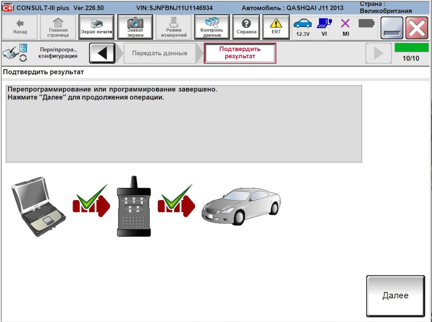Click the Страна : Великобритания text
This screenshot has width=432, height=322.
point(386,8)
